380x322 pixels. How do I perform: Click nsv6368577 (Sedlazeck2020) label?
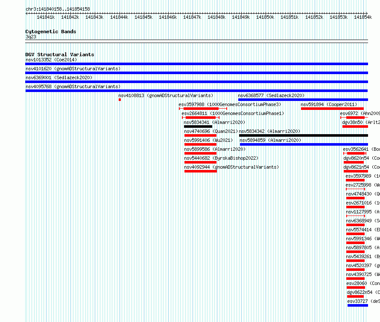click(271, 95)
